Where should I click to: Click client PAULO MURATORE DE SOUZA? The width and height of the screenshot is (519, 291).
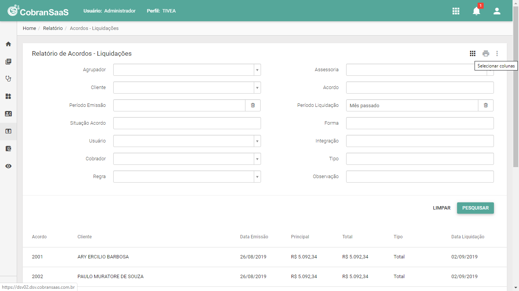[111, 277]
